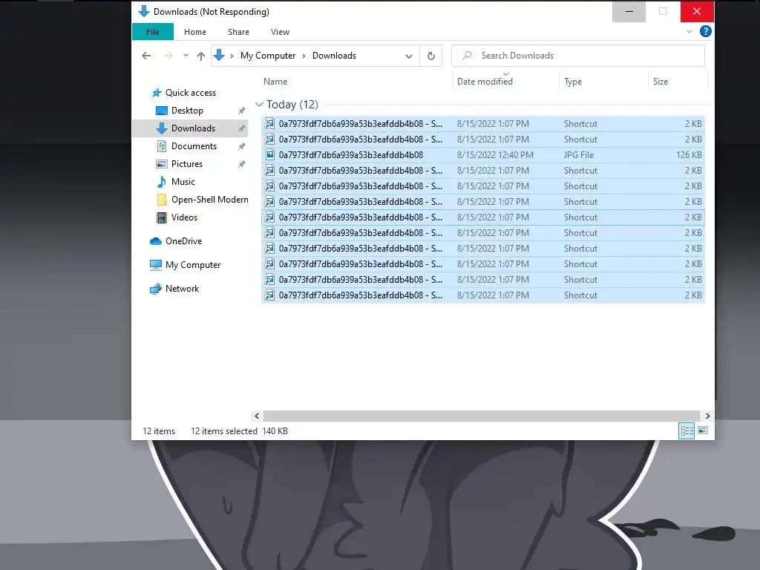Screen dimensions: 760x570
Task: Click the pin icon beside Downloads
Action: click(x=241, y=128)
